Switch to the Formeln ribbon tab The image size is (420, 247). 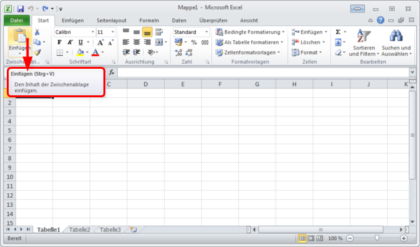pyautogui.click(x=149, y=20)
